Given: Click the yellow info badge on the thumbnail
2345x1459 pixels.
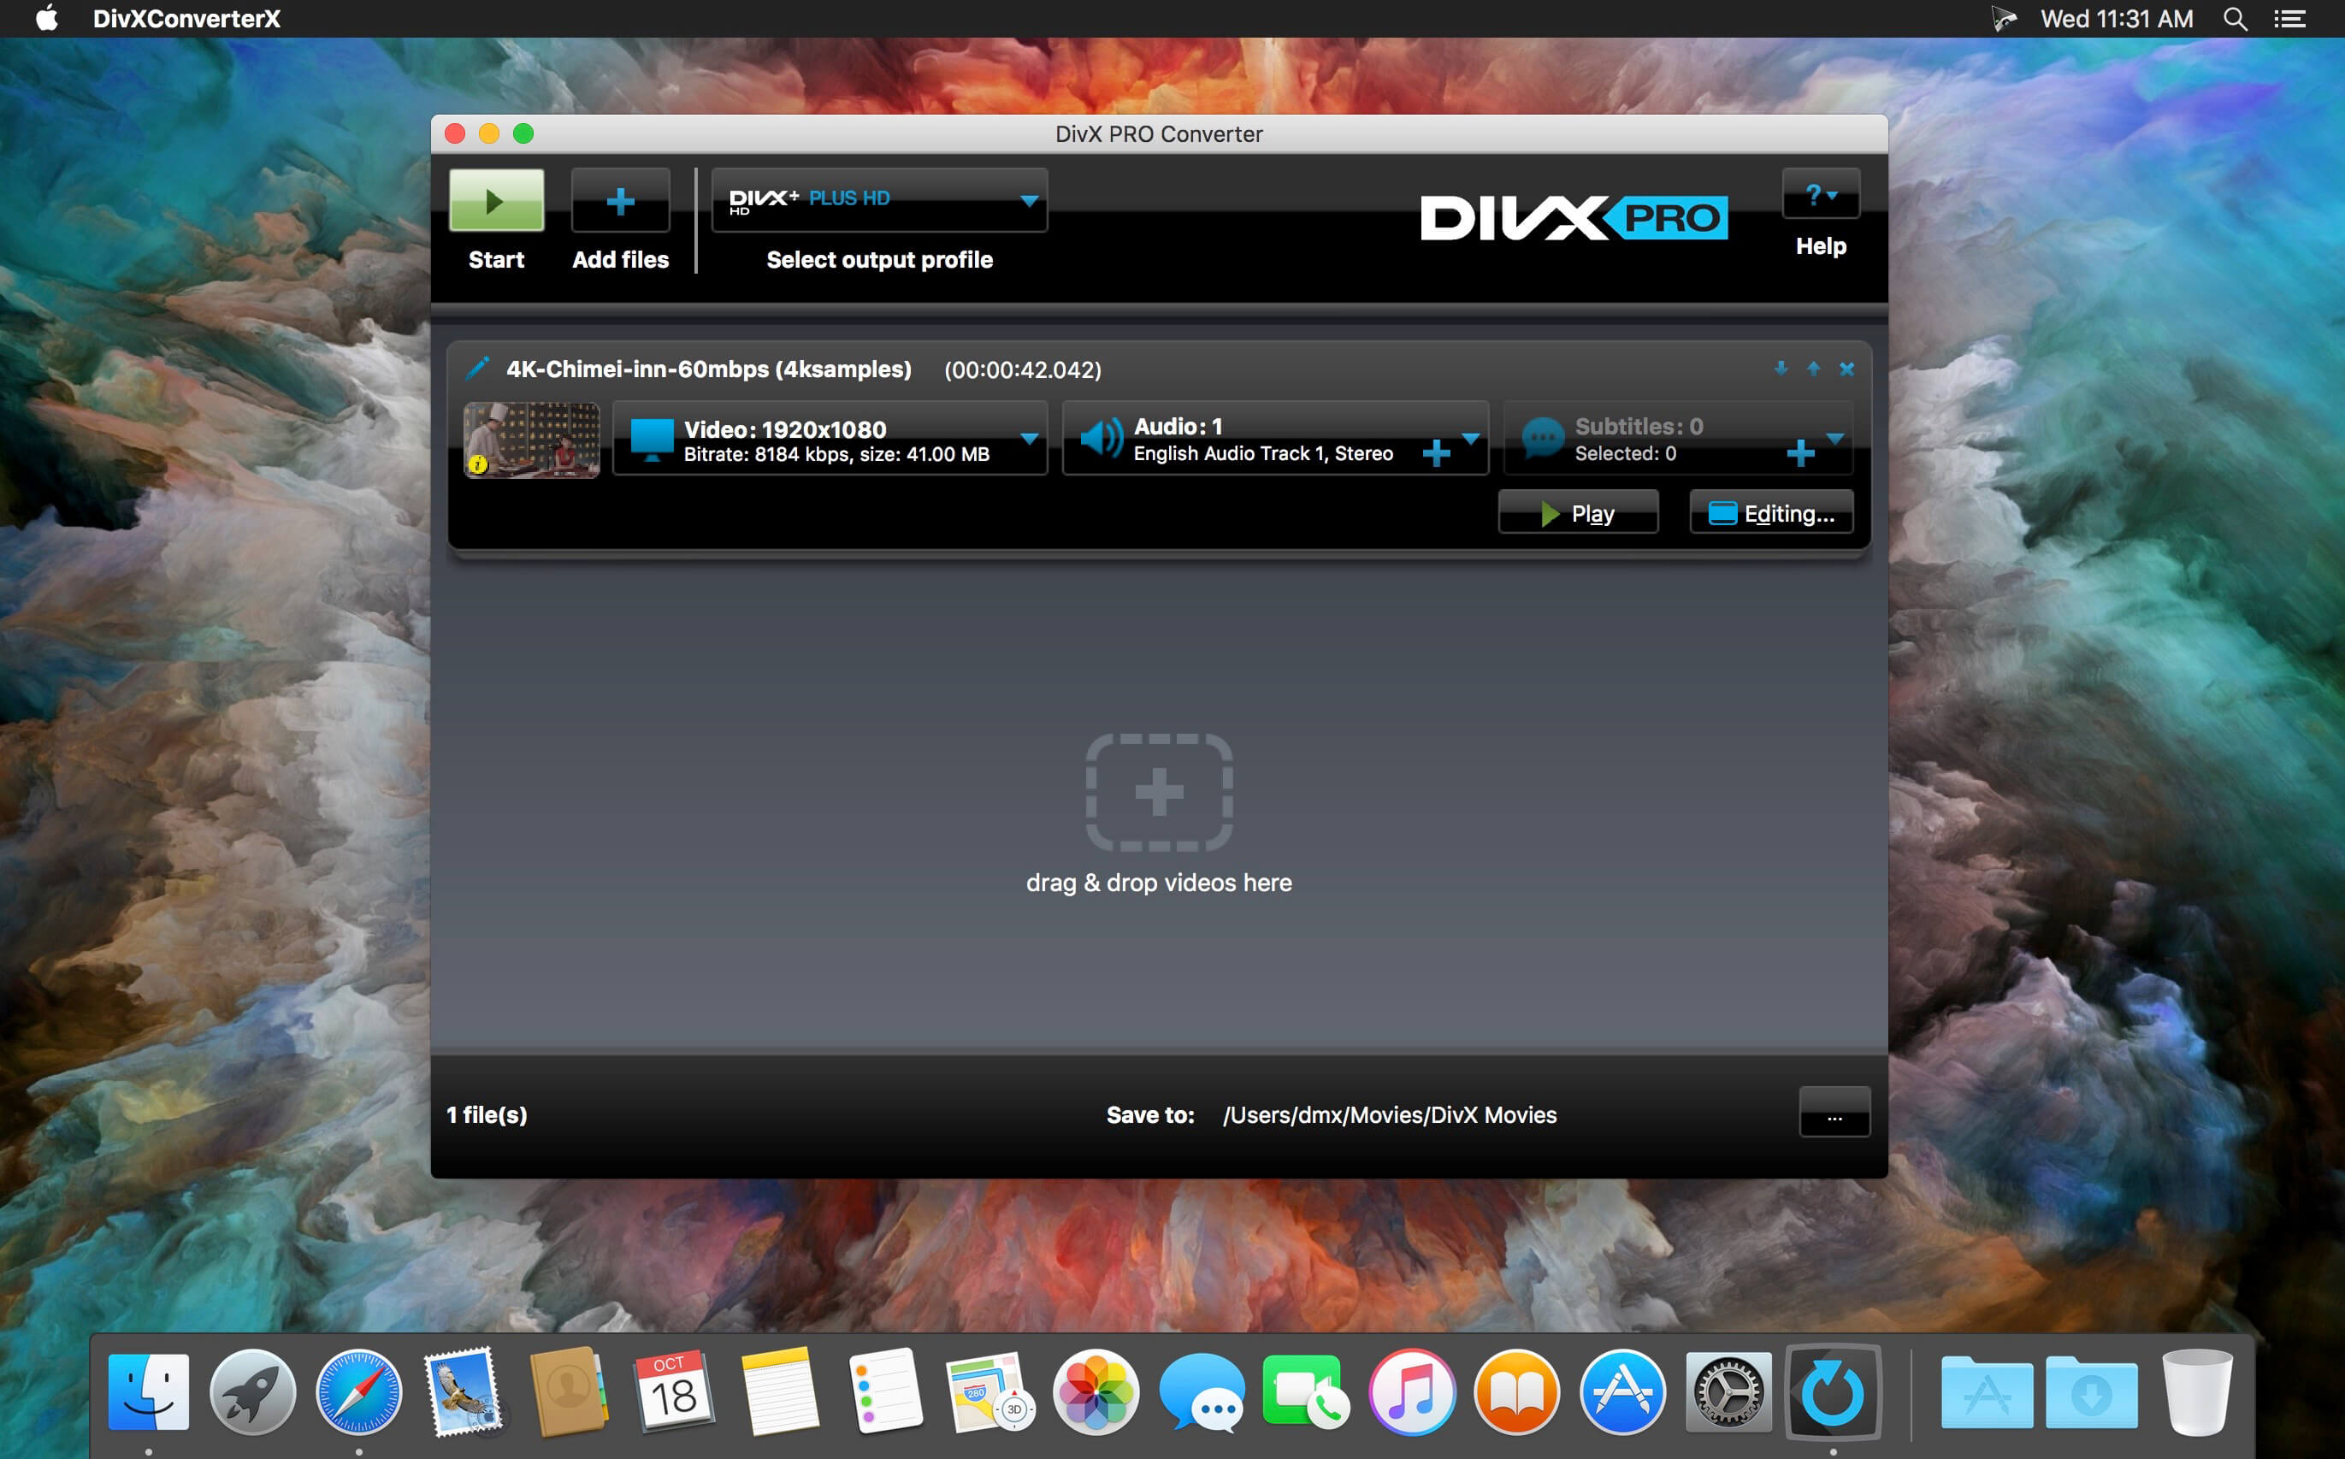Looking at the screenshot, I should [x=476, y=465].
